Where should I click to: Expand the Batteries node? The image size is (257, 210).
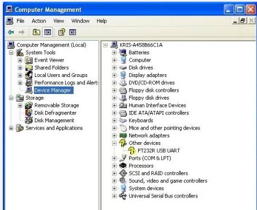[x=114, y=53]
